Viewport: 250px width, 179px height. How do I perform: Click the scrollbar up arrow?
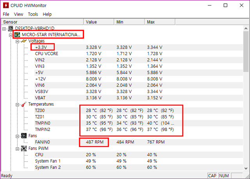tap(246, 29)
